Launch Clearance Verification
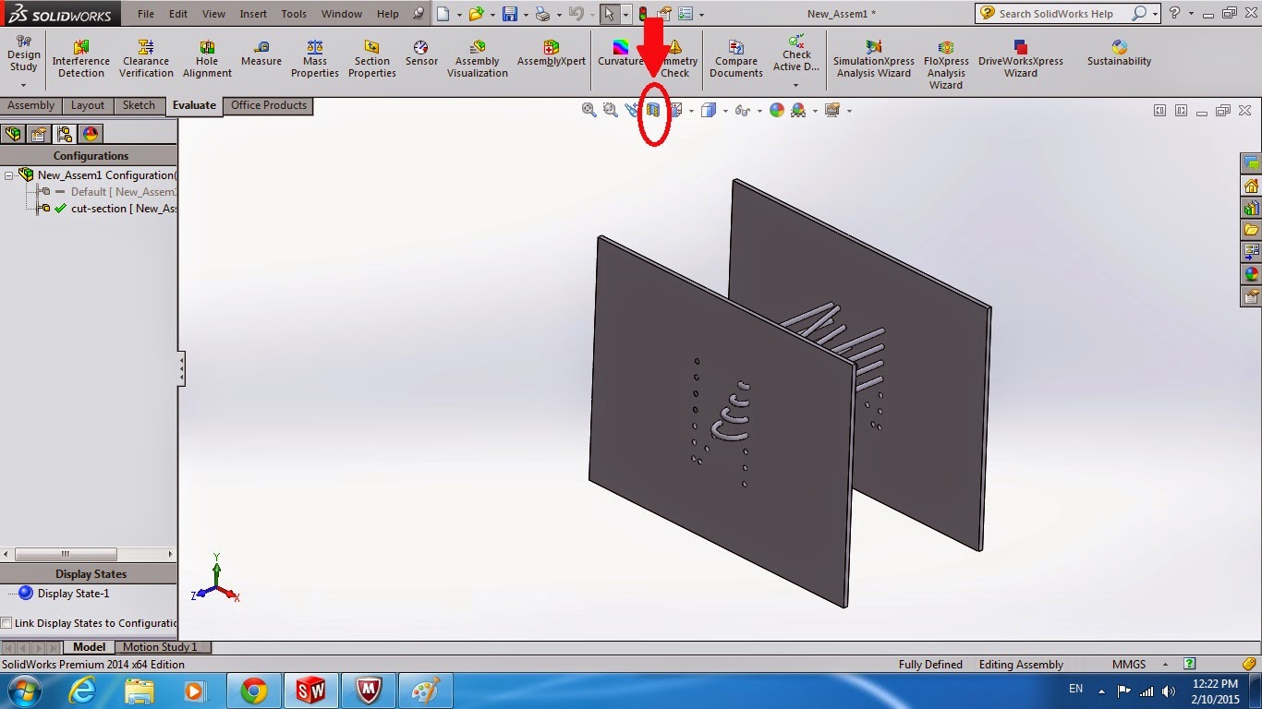 coord(146,59)
